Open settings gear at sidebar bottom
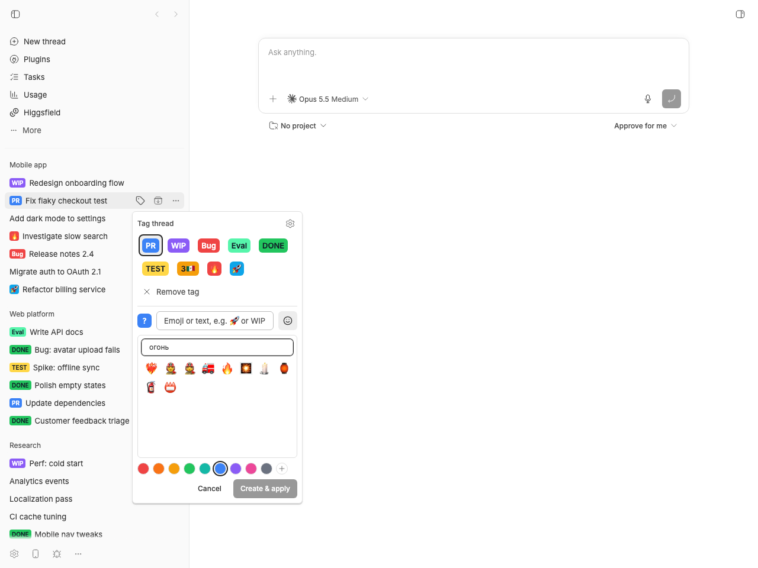 coord(14,554)
